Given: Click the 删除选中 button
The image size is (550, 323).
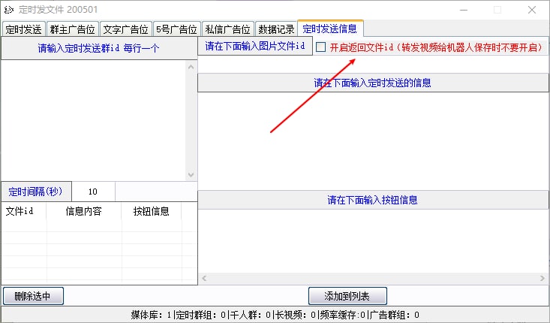Looking at the screenshot, I should pos(33,296).
